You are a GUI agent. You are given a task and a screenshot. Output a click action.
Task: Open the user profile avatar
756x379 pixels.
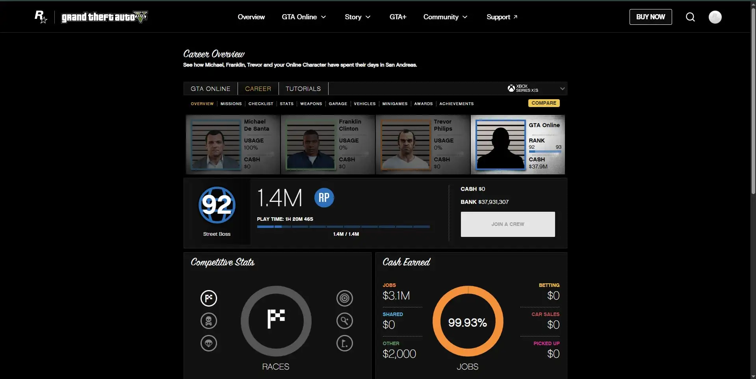click(x=715, y=17)
